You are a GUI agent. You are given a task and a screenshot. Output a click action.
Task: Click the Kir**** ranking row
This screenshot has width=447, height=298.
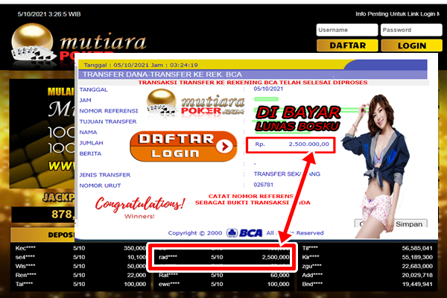(x=367, y=257)
